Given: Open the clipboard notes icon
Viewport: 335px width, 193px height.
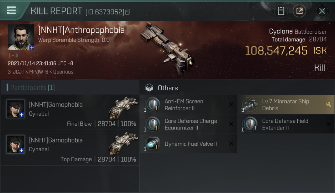Looking at the screenshot, I should point(281,11).
